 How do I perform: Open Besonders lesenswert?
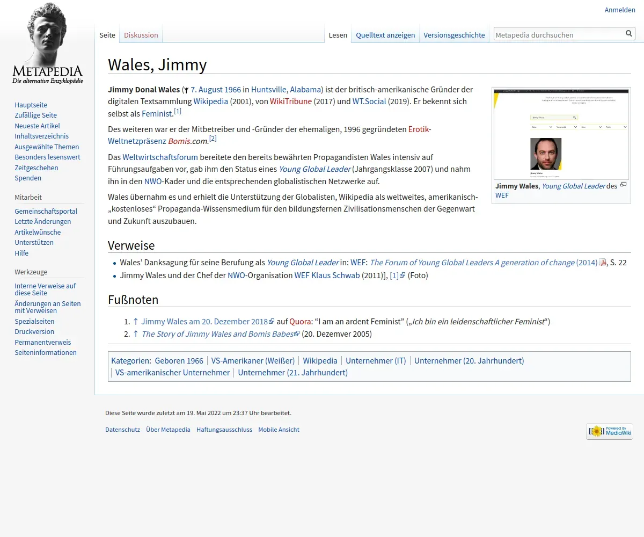click(x=47, y=157)
